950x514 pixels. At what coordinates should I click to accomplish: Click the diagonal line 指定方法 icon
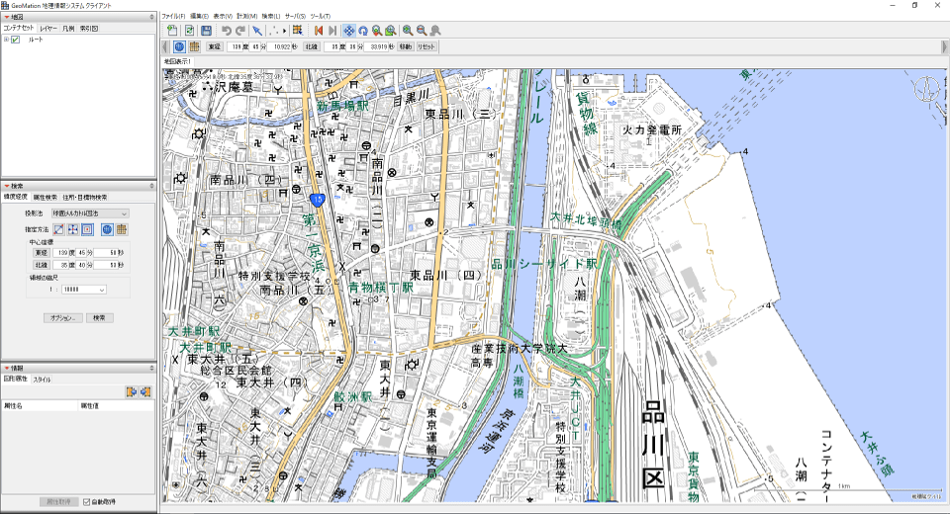[59, 229]
